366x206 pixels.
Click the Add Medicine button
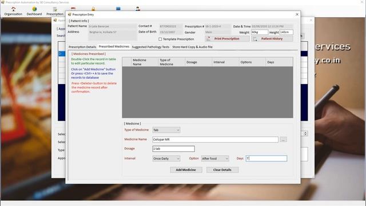point(186,170)
